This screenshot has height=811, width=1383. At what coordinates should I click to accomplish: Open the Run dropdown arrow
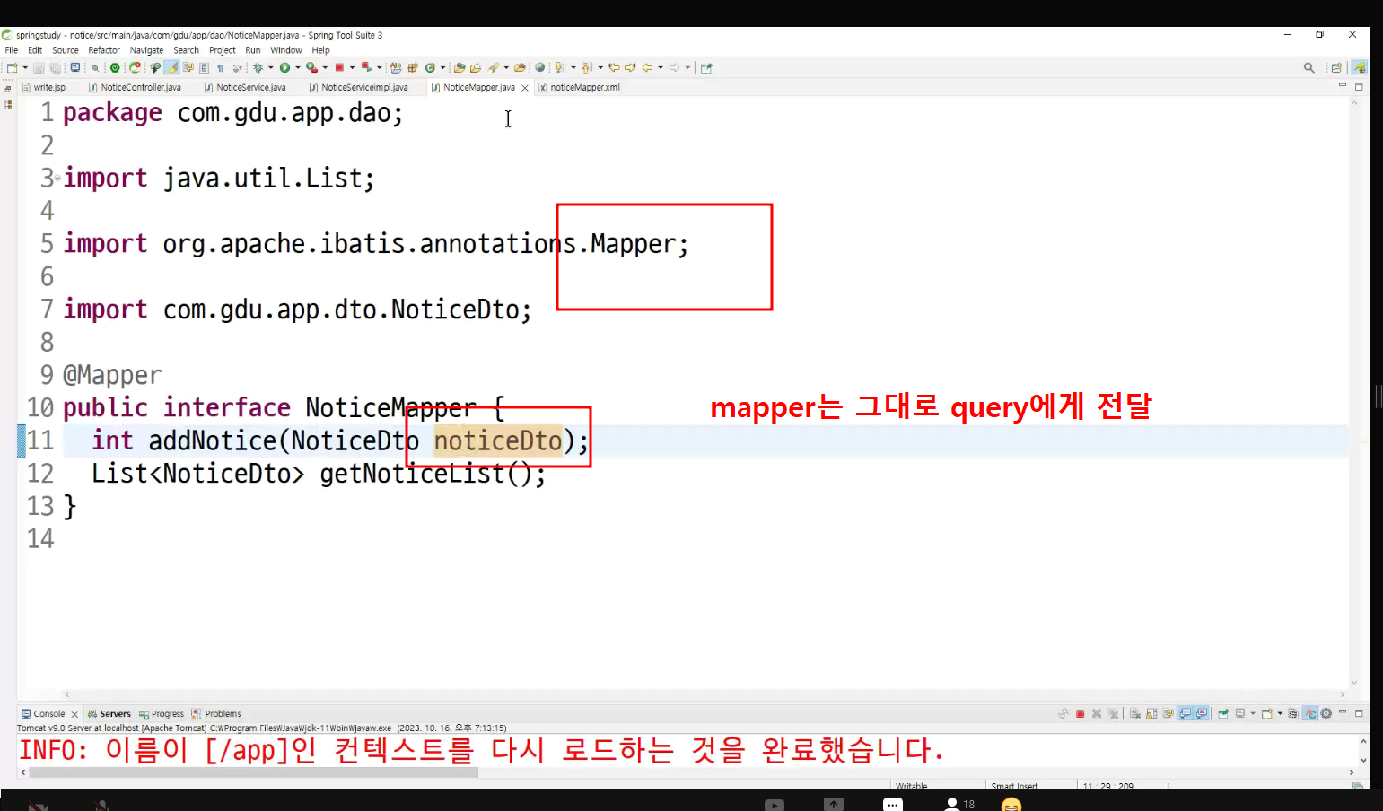[298, 67]
